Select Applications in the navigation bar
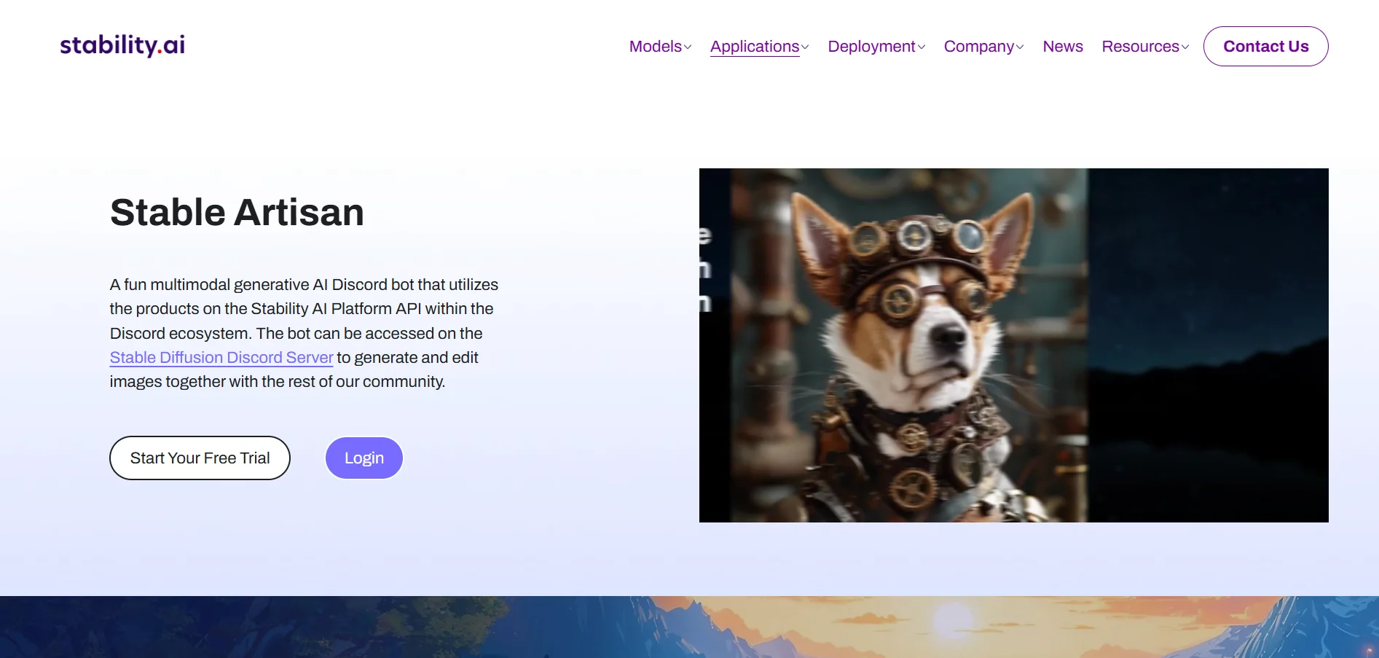This screenshot has width=1379, height=658. tap(755, 47)
